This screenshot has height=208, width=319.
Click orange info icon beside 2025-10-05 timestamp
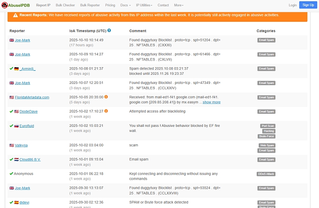tap(106, 97)
